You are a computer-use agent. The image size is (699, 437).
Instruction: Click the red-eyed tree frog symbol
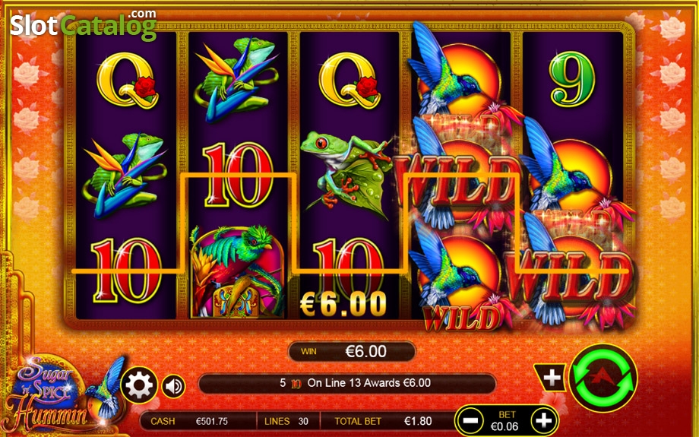point(346,174)
